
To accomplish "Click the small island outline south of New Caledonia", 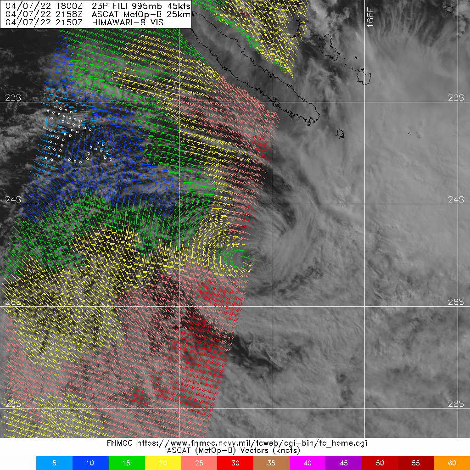I will (340, 134).
